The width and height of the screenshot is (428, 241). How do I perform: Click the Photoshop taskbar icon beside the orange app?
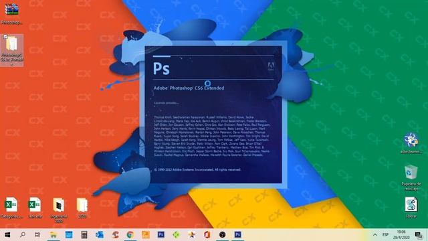(161, 235)
